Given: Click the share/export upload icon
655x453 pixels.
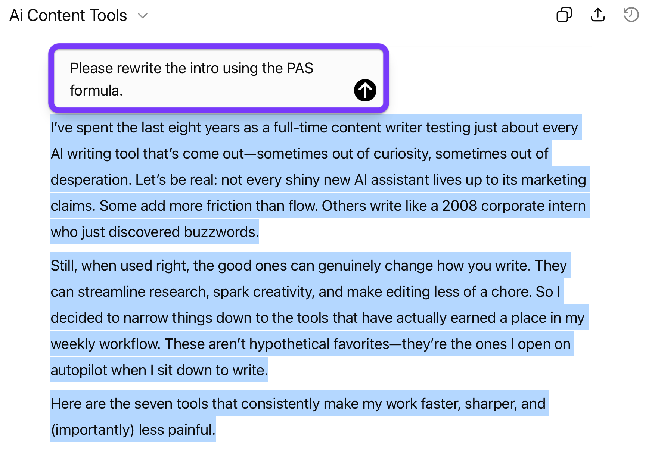Looking at the screenshot, I should (x=597, y=15).
